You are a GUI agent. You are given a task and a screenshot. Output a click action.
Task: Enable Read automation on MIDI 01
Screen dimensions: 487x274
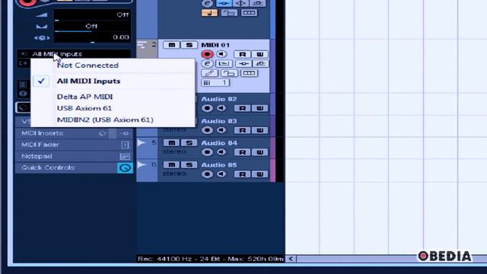coord(242,54)
